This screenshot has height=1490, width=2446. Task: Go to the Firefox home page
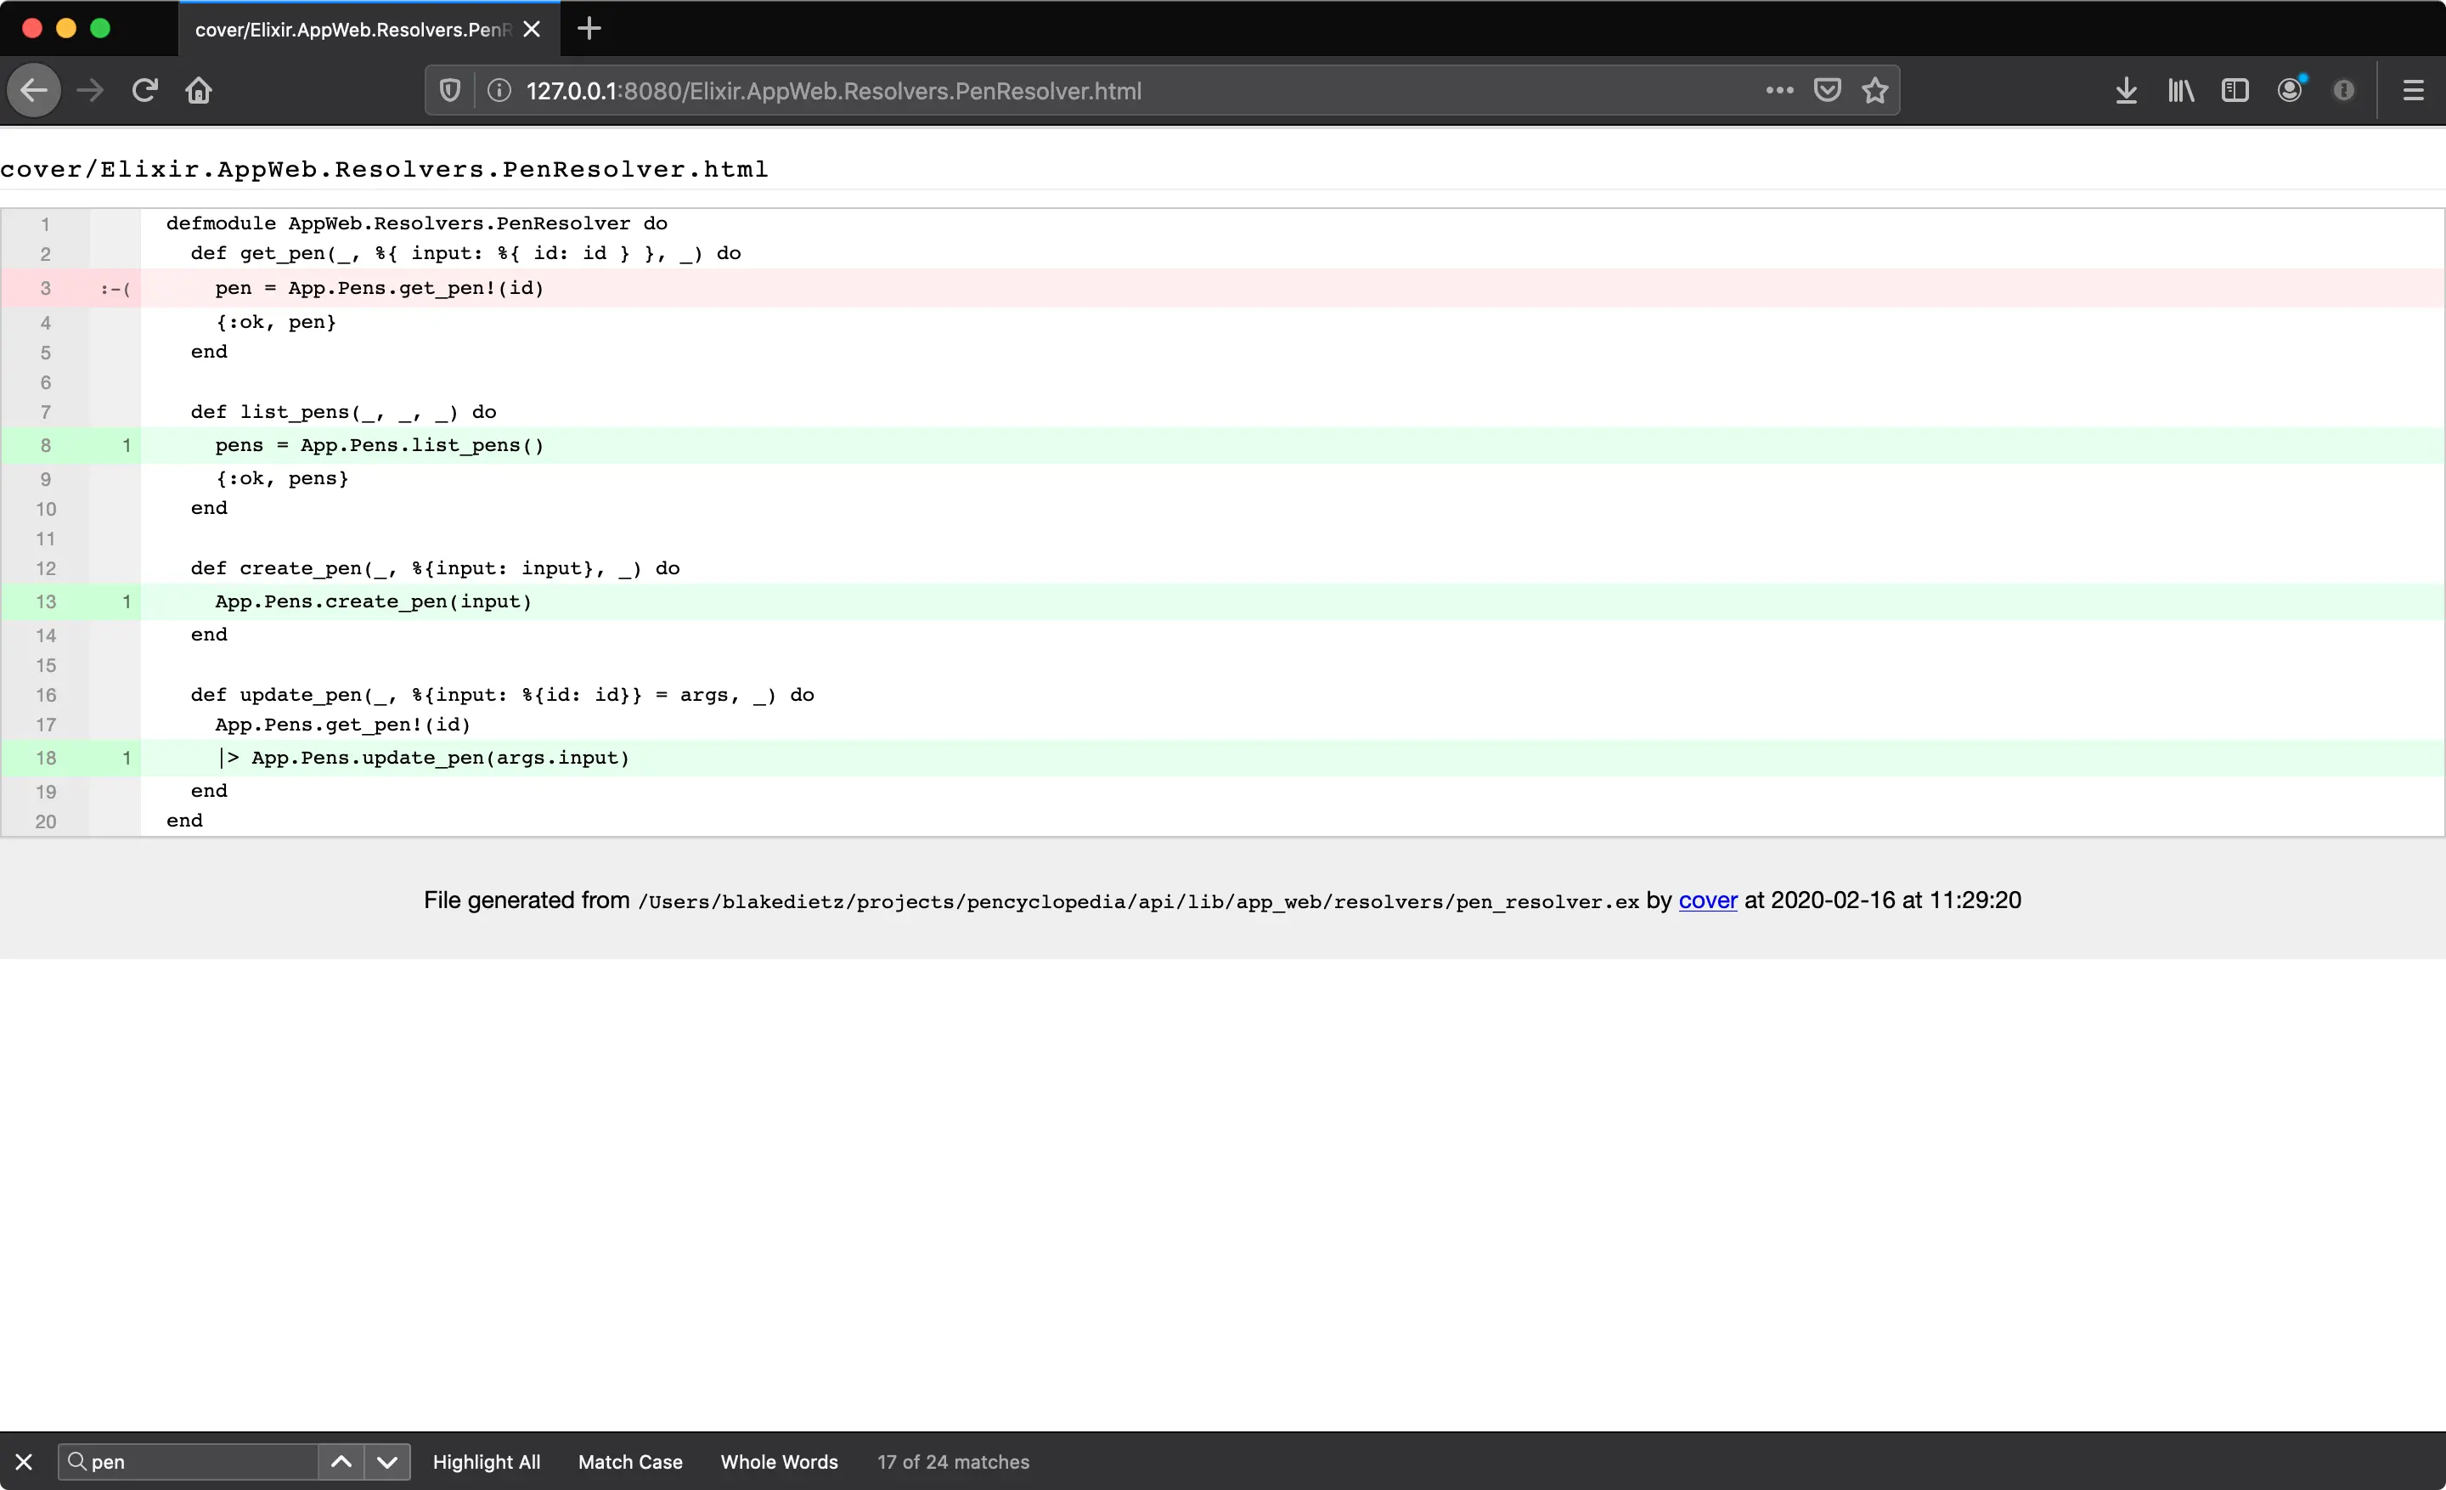[199, 90]
